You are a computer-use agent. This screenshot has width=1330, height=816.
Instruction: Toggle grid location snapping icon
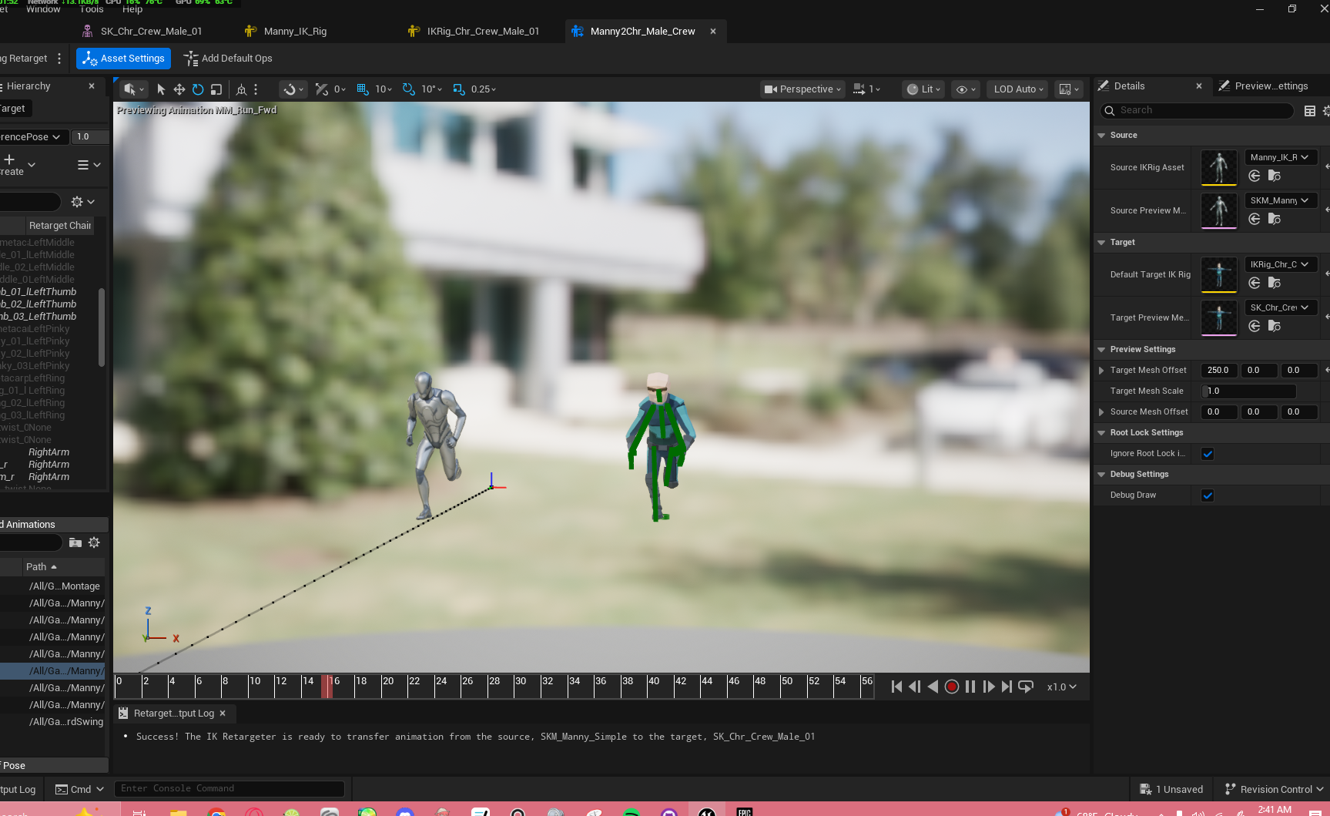tap(363, 89)
